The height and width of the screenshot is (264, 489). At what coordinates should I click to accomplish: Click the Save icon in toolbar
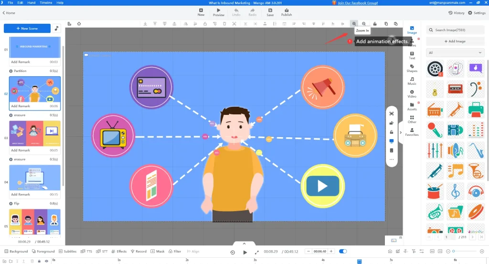click(270, 12)
